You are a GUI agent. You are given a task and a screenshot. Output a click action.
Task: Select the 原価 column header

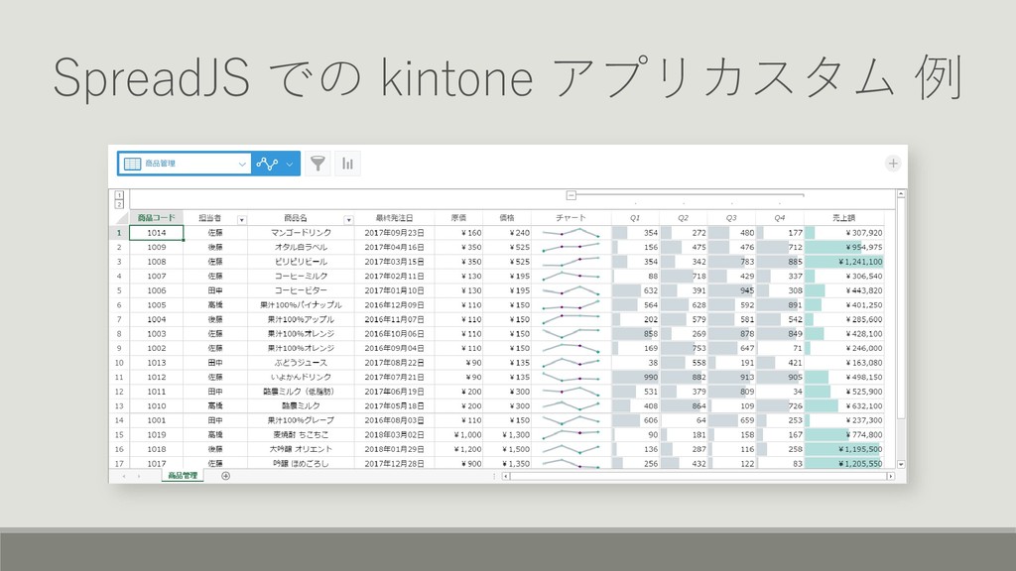pyautogui.click(x=458, y=218)
